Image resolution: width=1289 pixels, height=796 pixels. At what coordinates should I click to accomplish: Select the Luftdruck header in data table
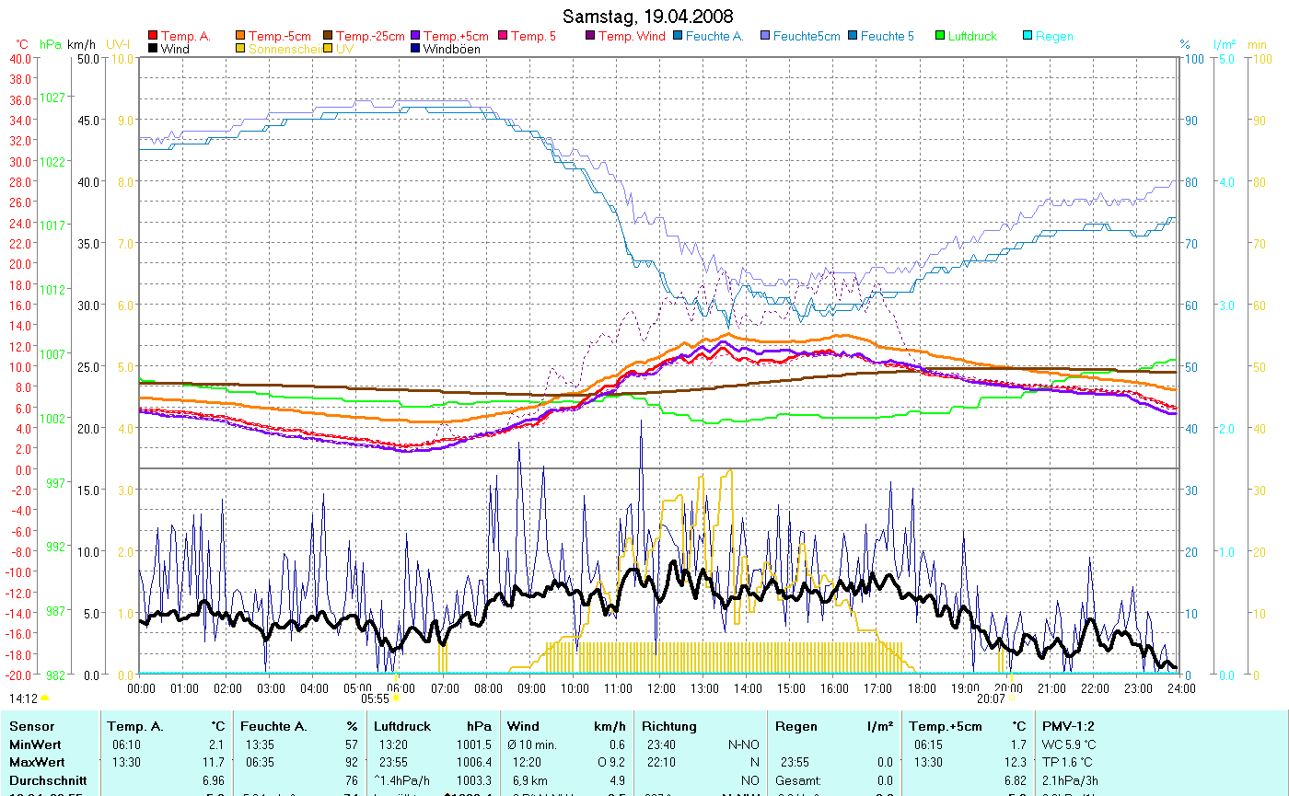click(x=402, y=726)
